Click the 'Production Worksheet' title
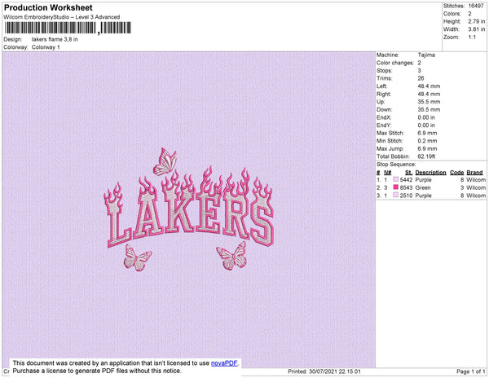489x378 pixels. pos(48,7)
